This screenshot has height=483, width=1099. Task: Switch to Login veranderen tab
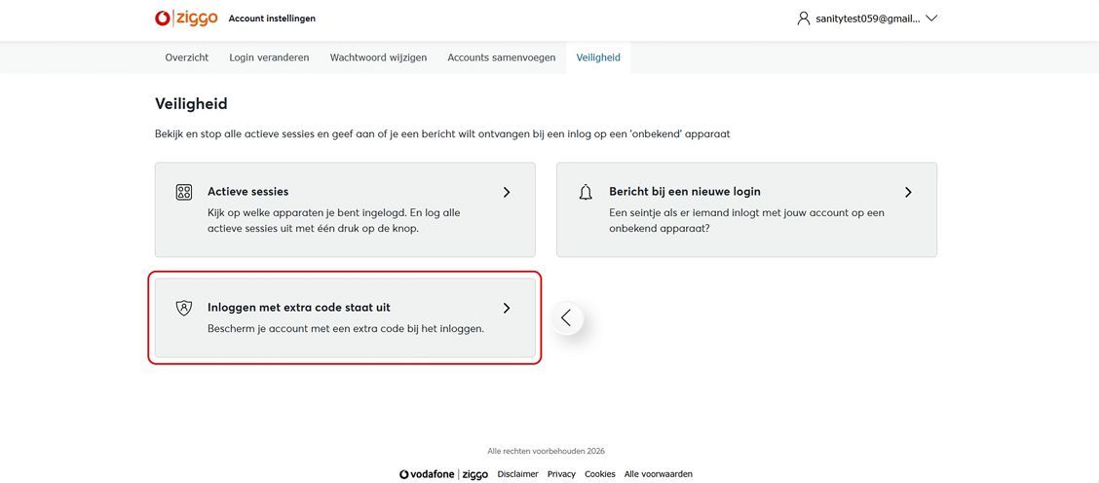pos(269,57)
